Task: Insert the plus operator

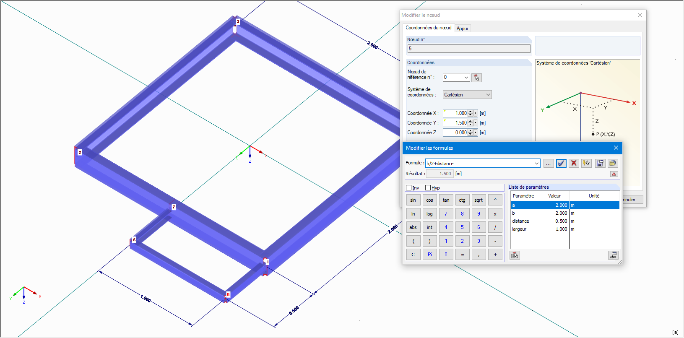Action: coord(495,255)
